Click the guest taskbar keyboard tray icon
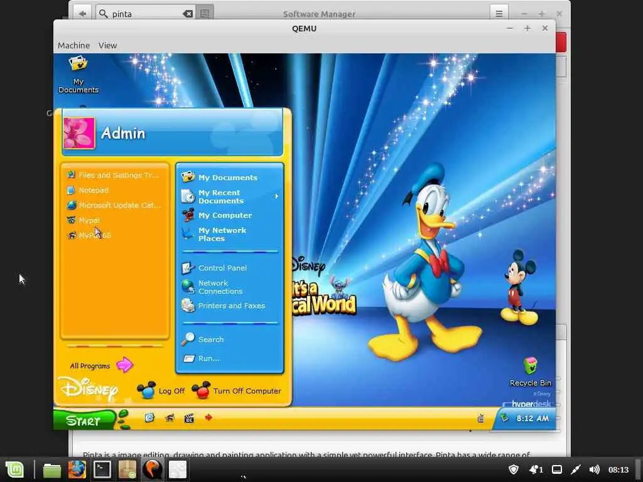 [480, 419]
